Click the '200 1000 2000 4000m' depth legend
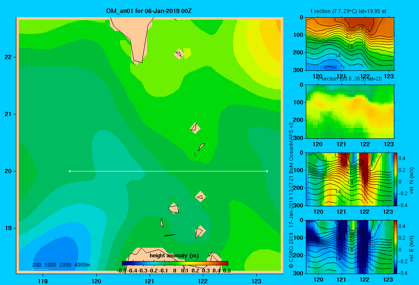Viewport: 419px width, 285px height. tap(61, 265)
